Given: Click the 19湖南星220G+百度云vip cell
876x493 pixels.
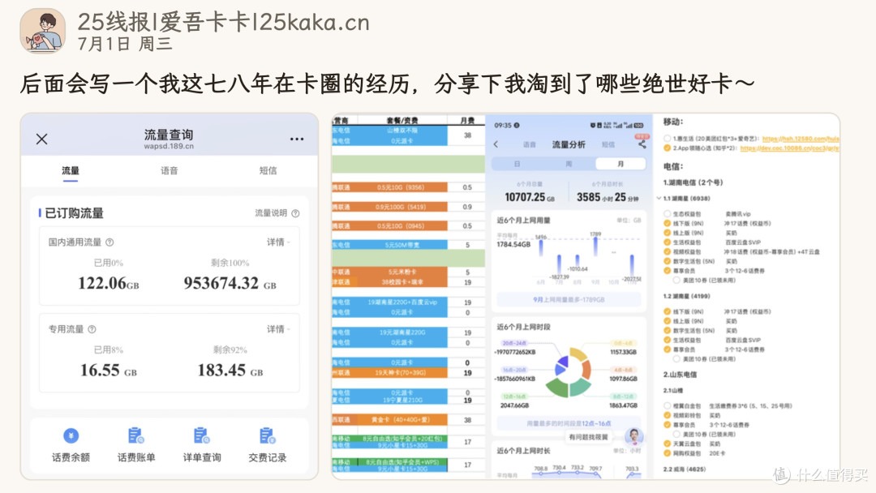Looking at the screenshot, I should pyautogui.click(x=402, y=302).
